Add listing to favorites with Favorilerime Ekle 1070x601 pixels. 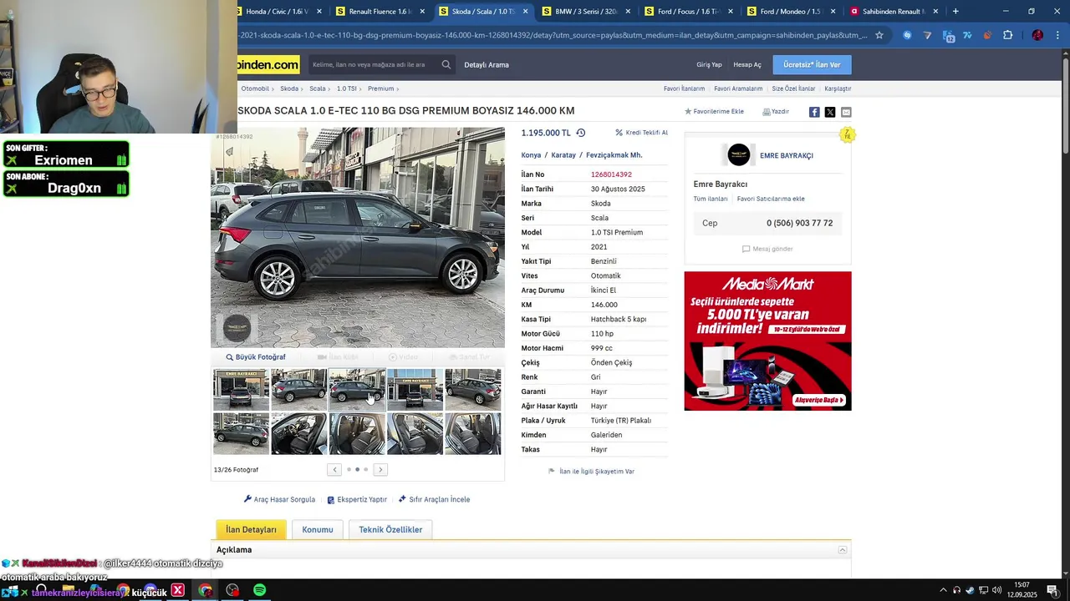[715, 111]
